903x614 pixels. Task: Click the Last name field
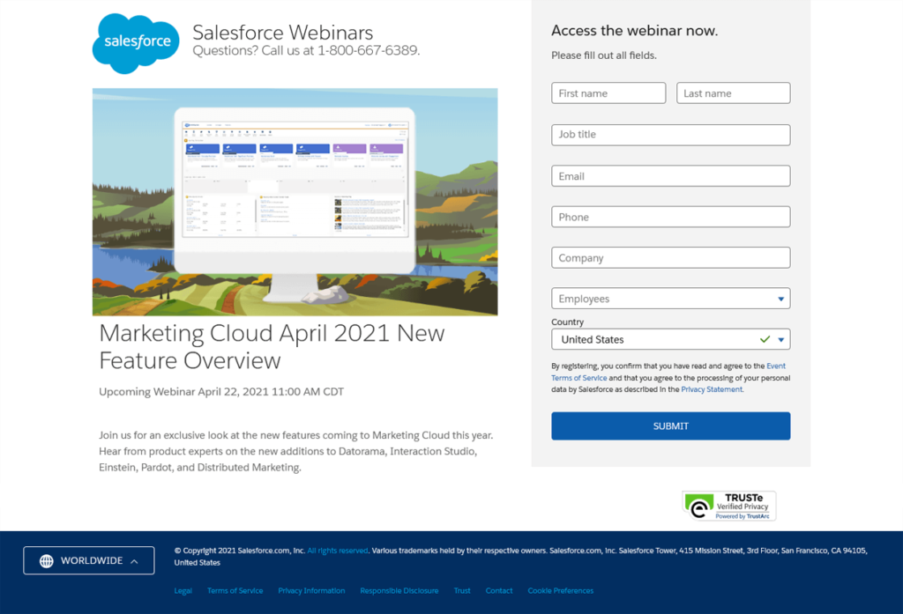pos(733,93)
